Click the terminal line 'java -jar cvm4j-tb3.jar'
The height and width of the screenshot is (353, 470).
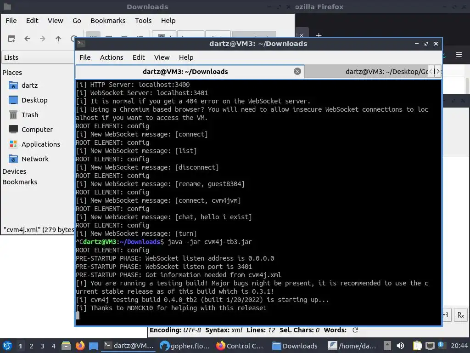point(210,242)
